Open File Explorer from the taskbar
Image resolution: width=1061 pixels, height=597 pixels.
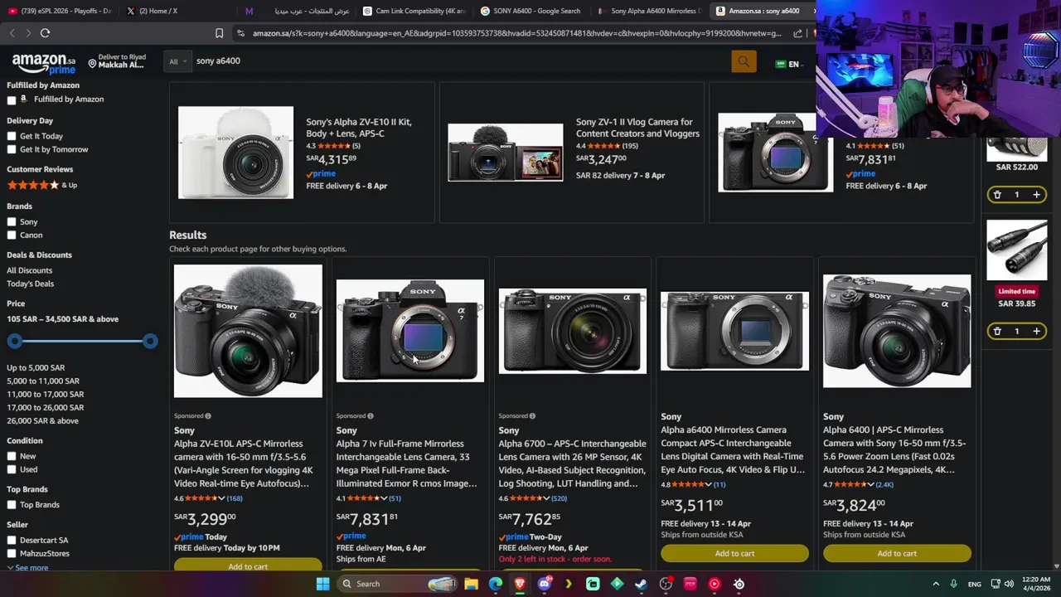pos(471,584)
